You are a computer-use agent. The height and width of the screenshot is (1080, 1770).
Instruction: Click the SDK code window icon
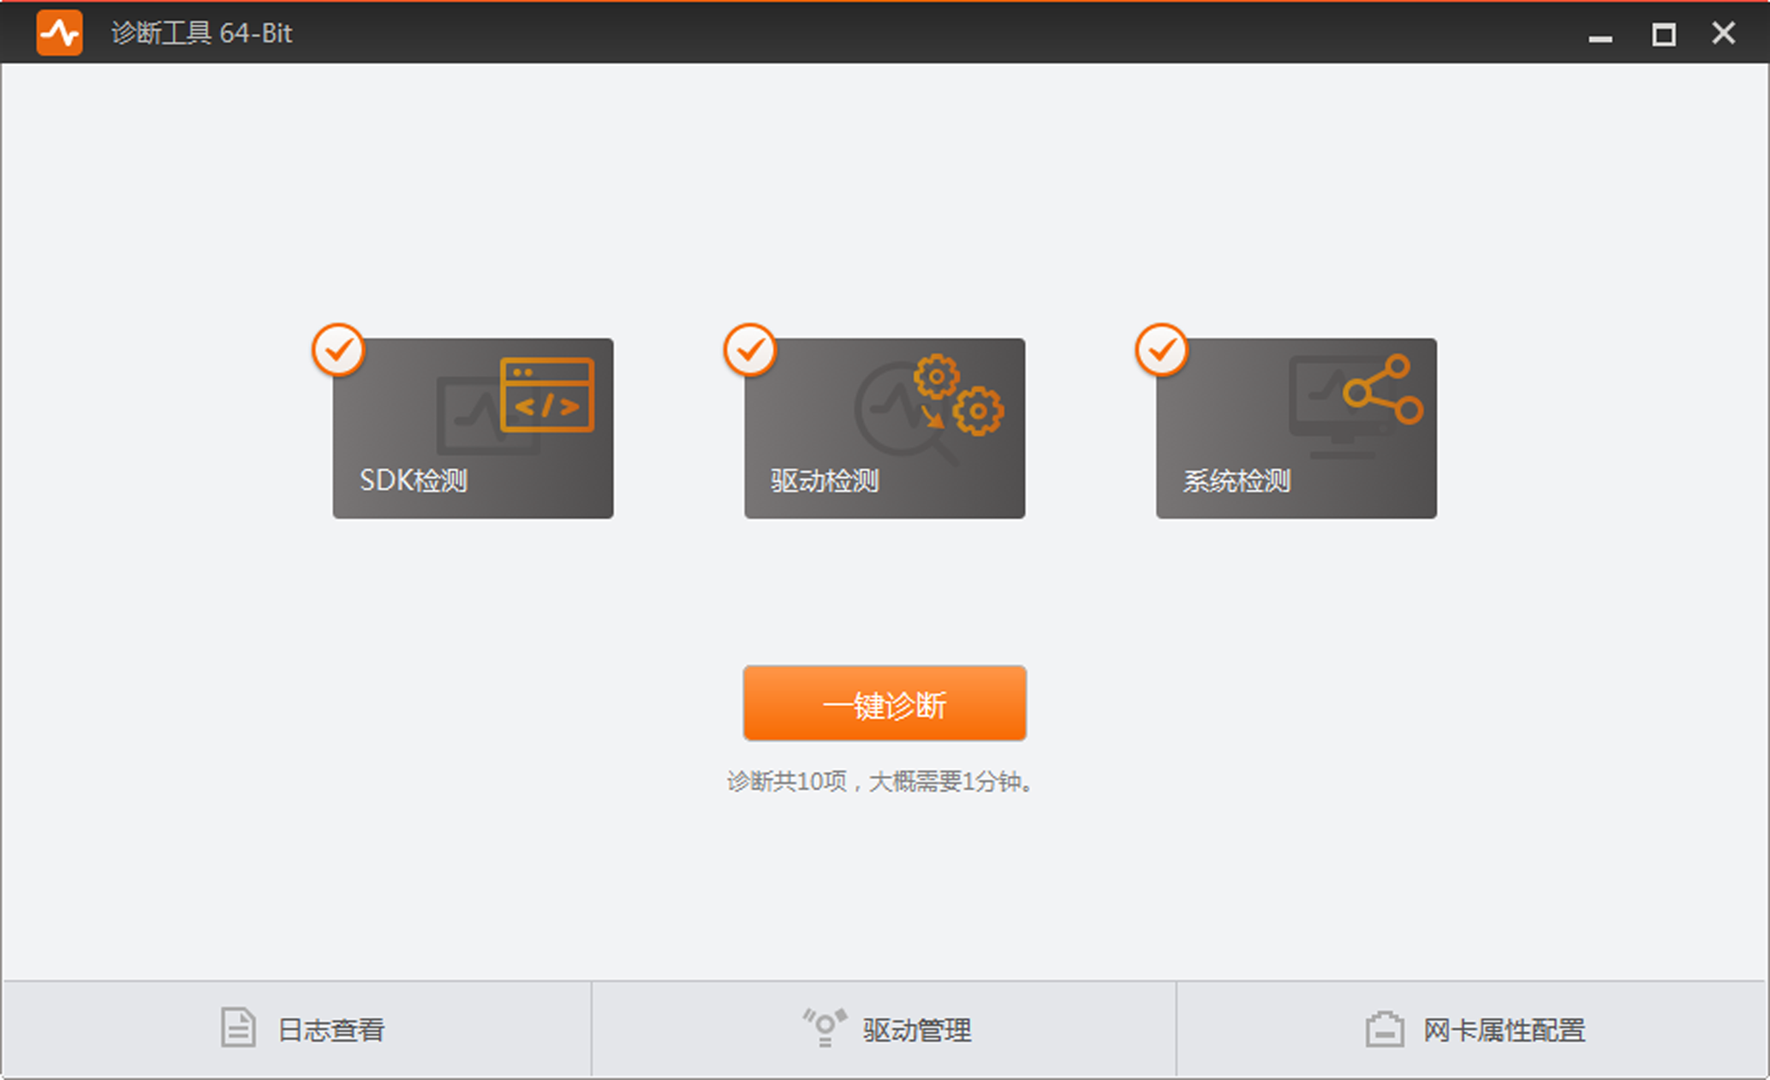pos(546,395)
